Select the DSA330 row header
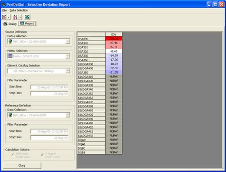The image size is (226, 172). tap(91, 56)
